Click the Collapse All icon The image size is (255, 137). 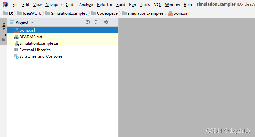96,22
